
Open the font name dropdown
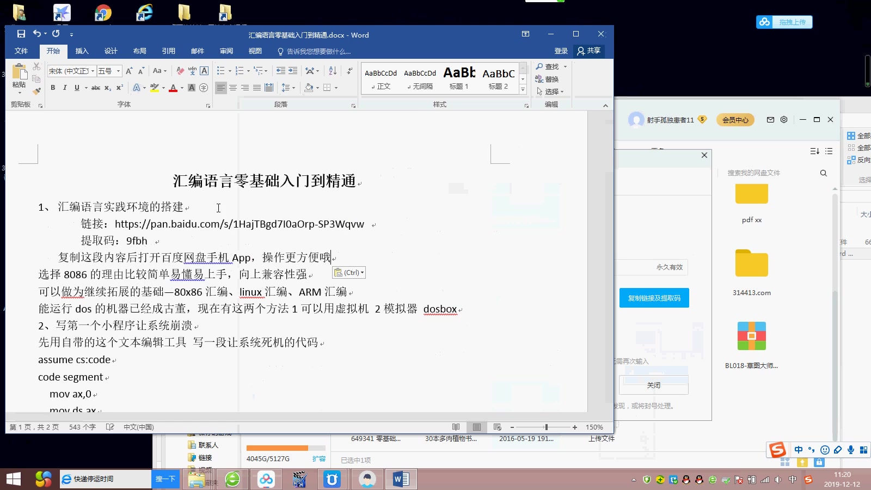tap(93, 71)
